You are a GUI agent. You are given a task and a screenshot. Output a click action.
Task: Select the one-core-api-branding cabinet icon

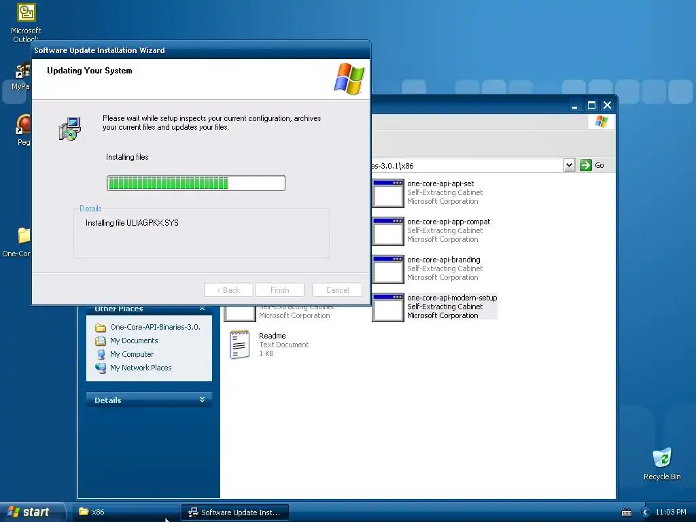(388, 269)
